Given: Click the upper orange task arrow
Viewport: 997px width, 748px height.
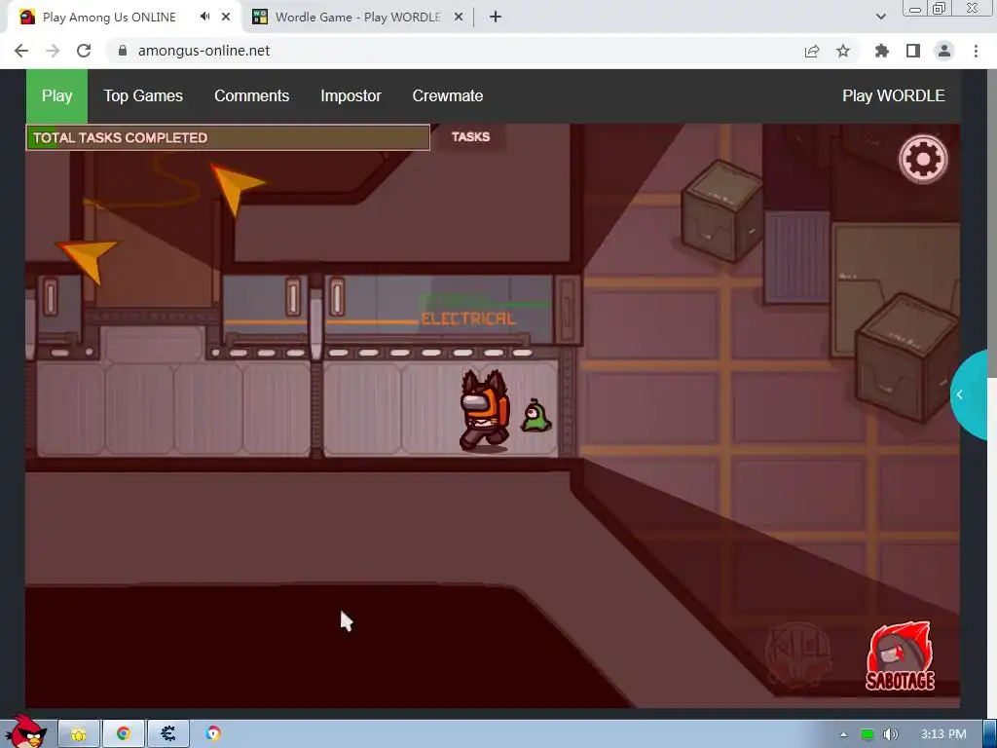Looking at the screenshot, I should click(x=238, y=188).
